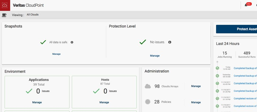Click the coffee cup dashboard icon
Screen dimensions: 257x112
(x=4, y=15)
